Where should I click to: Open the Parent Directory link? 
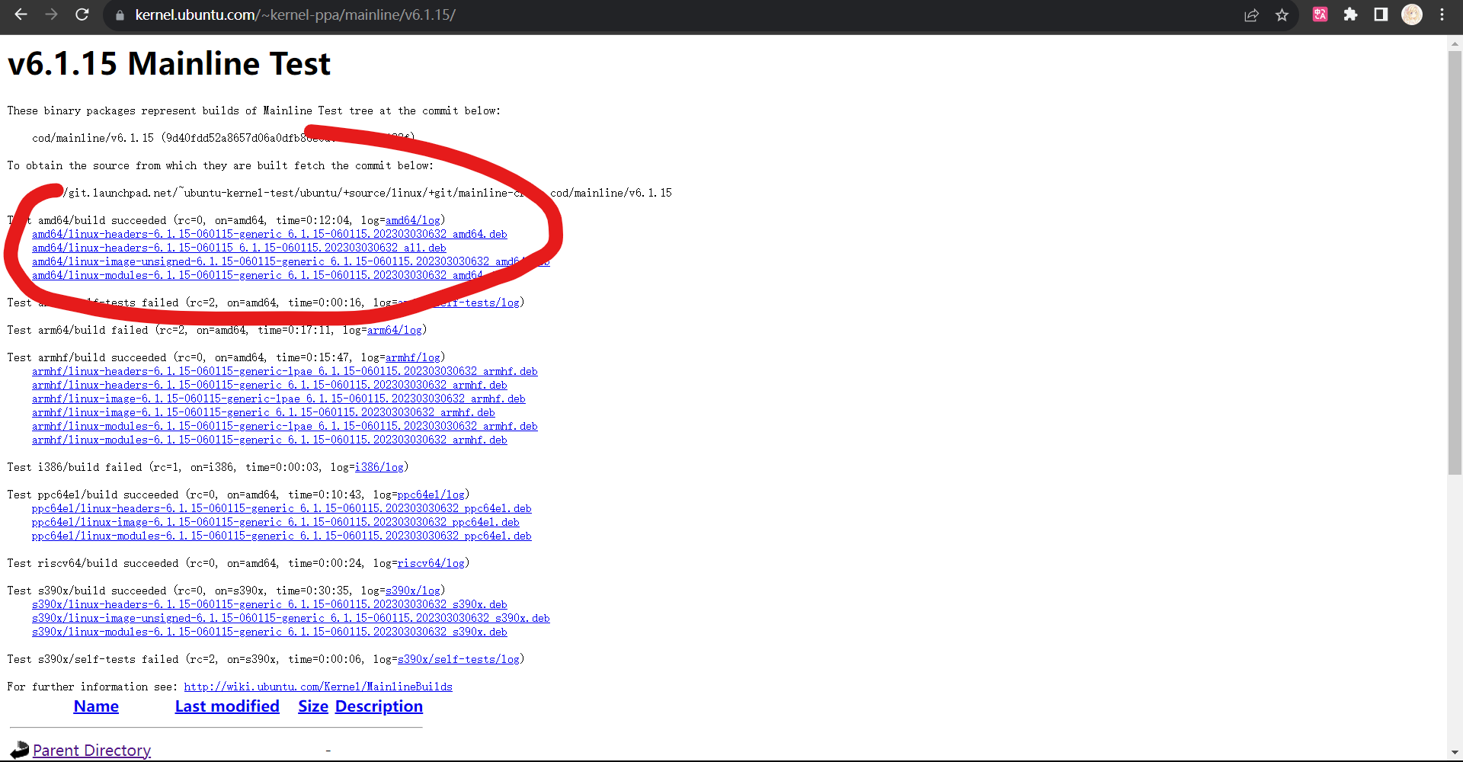pos(91,751)
